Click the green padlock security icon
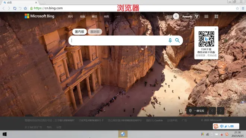 pyautogui.click(x=31, y=8)
